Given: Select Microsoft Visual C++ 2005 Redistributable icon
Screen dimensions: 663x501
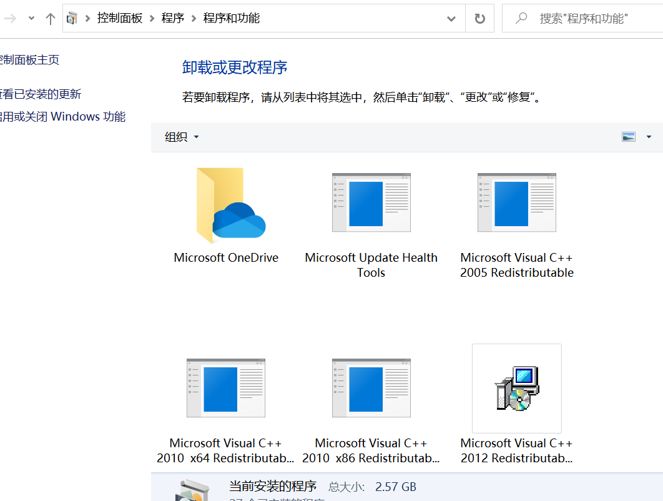Looking at the screenshot, I should pyautogui.click(x=517, y=202).
